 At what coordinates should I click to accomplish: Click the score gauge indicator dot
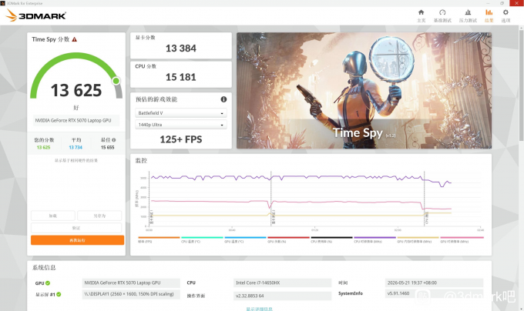116,81
